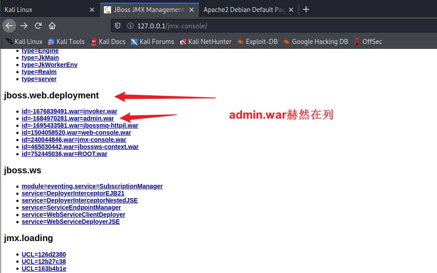Open service=WebServiceClientDeployer link
This screenshot has width=437, height=273.
click(x=73, y=214)
